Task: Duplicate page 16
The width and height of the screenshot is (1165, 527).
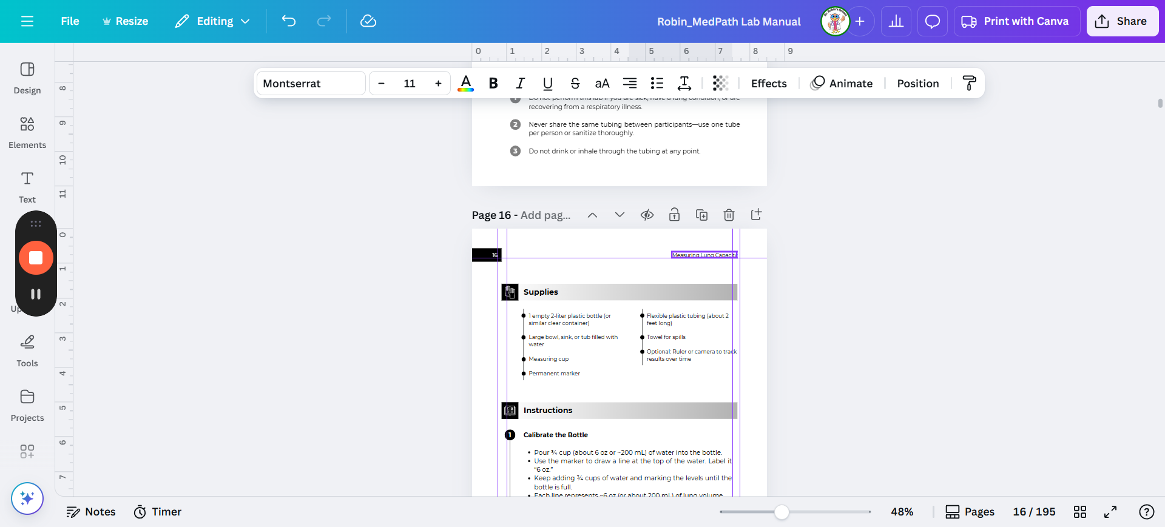Action: point(701,215)
